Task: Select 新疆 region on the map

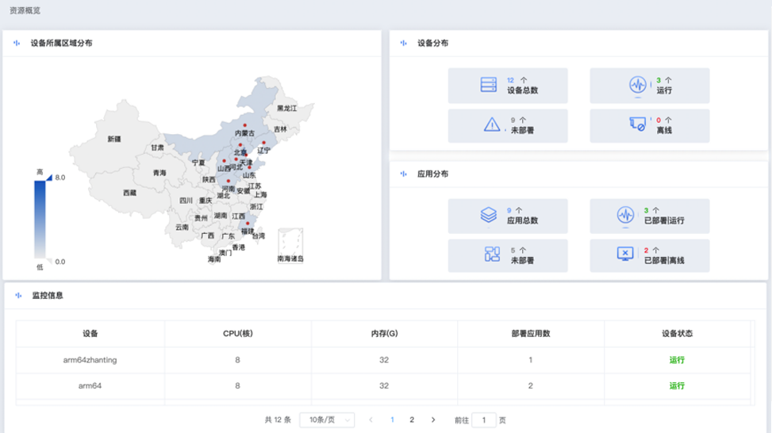Action: [x=114, y=139]
